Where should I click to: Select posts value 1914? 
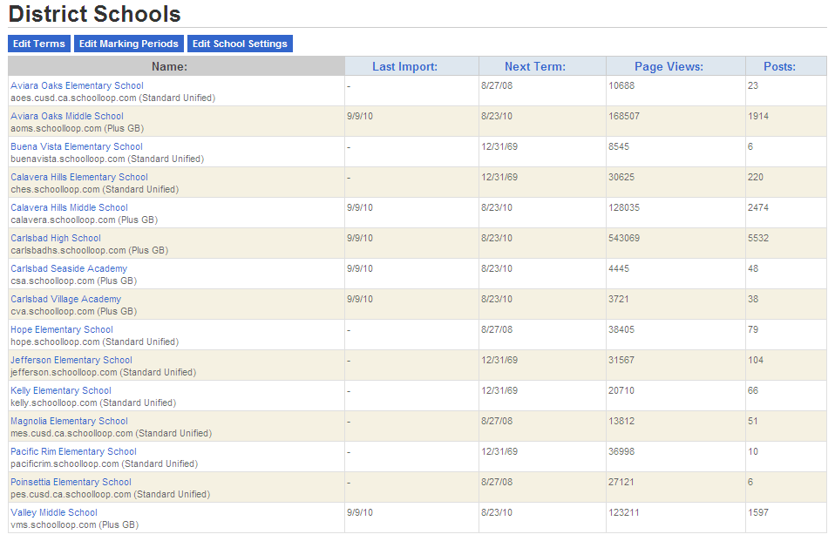758,116
